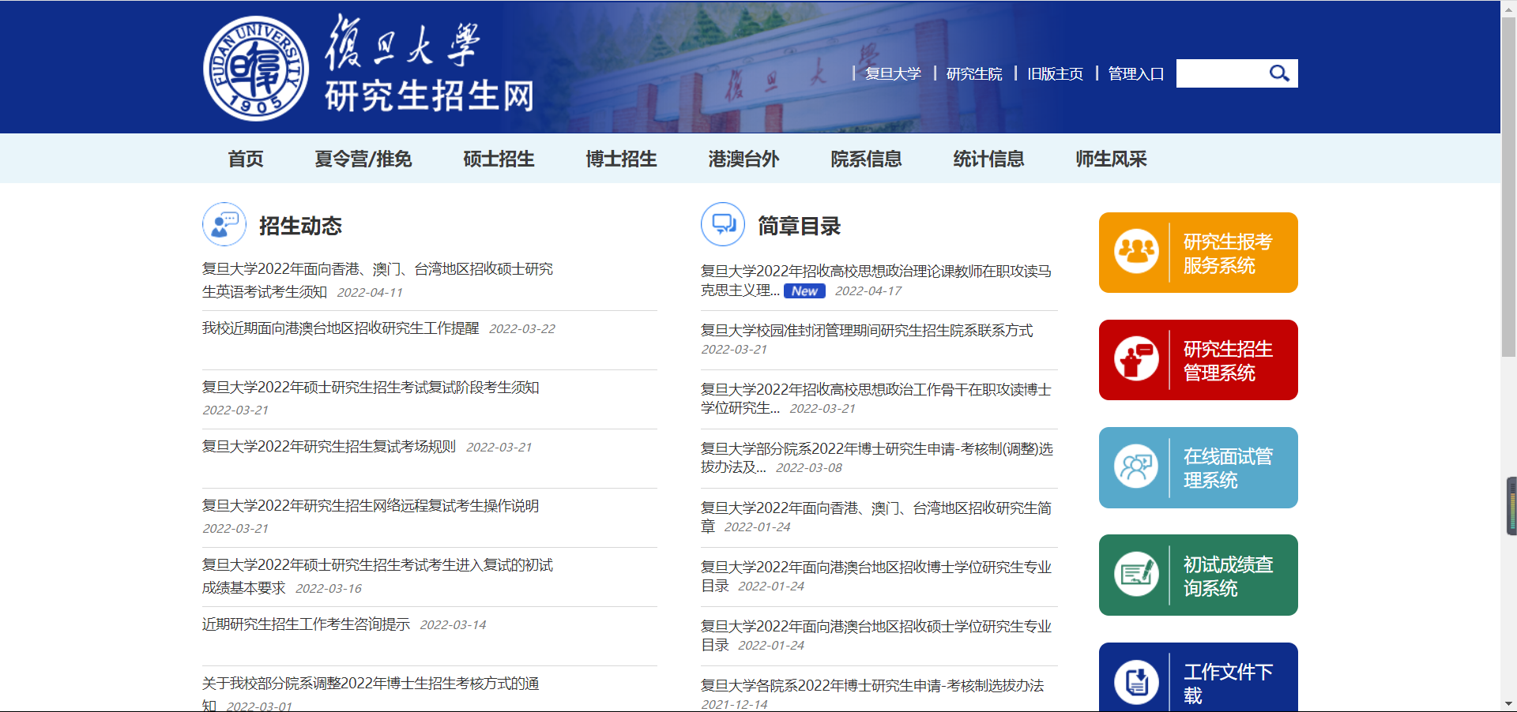This screenshot has height=712, width=1517.
Task: Click the 简章目录 chat icon
Action: point(723,224)
